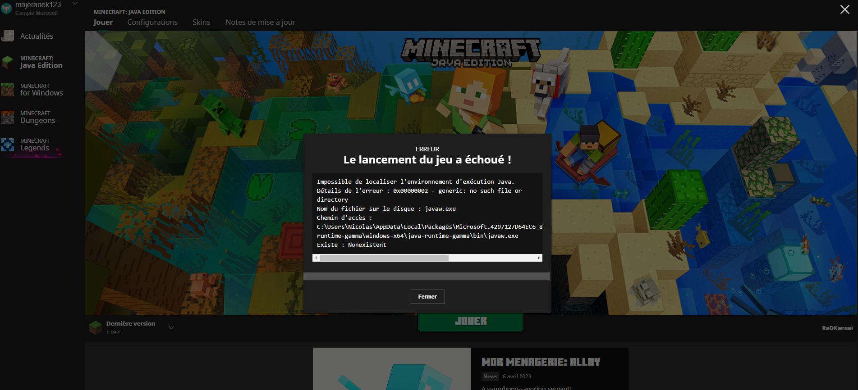Image resolution: width=858 pixels, height=390 pixels.
Task: Click the 'Impossible de localiser' error line
Action: pyautogui.click(x=415, y=182)
